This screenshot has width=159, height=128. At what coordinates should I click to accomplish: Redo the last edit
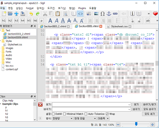(38, 14)
